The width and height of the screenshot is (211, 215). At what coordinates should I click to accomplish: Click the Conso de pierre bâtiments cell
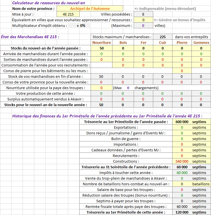tap(182, 71)
